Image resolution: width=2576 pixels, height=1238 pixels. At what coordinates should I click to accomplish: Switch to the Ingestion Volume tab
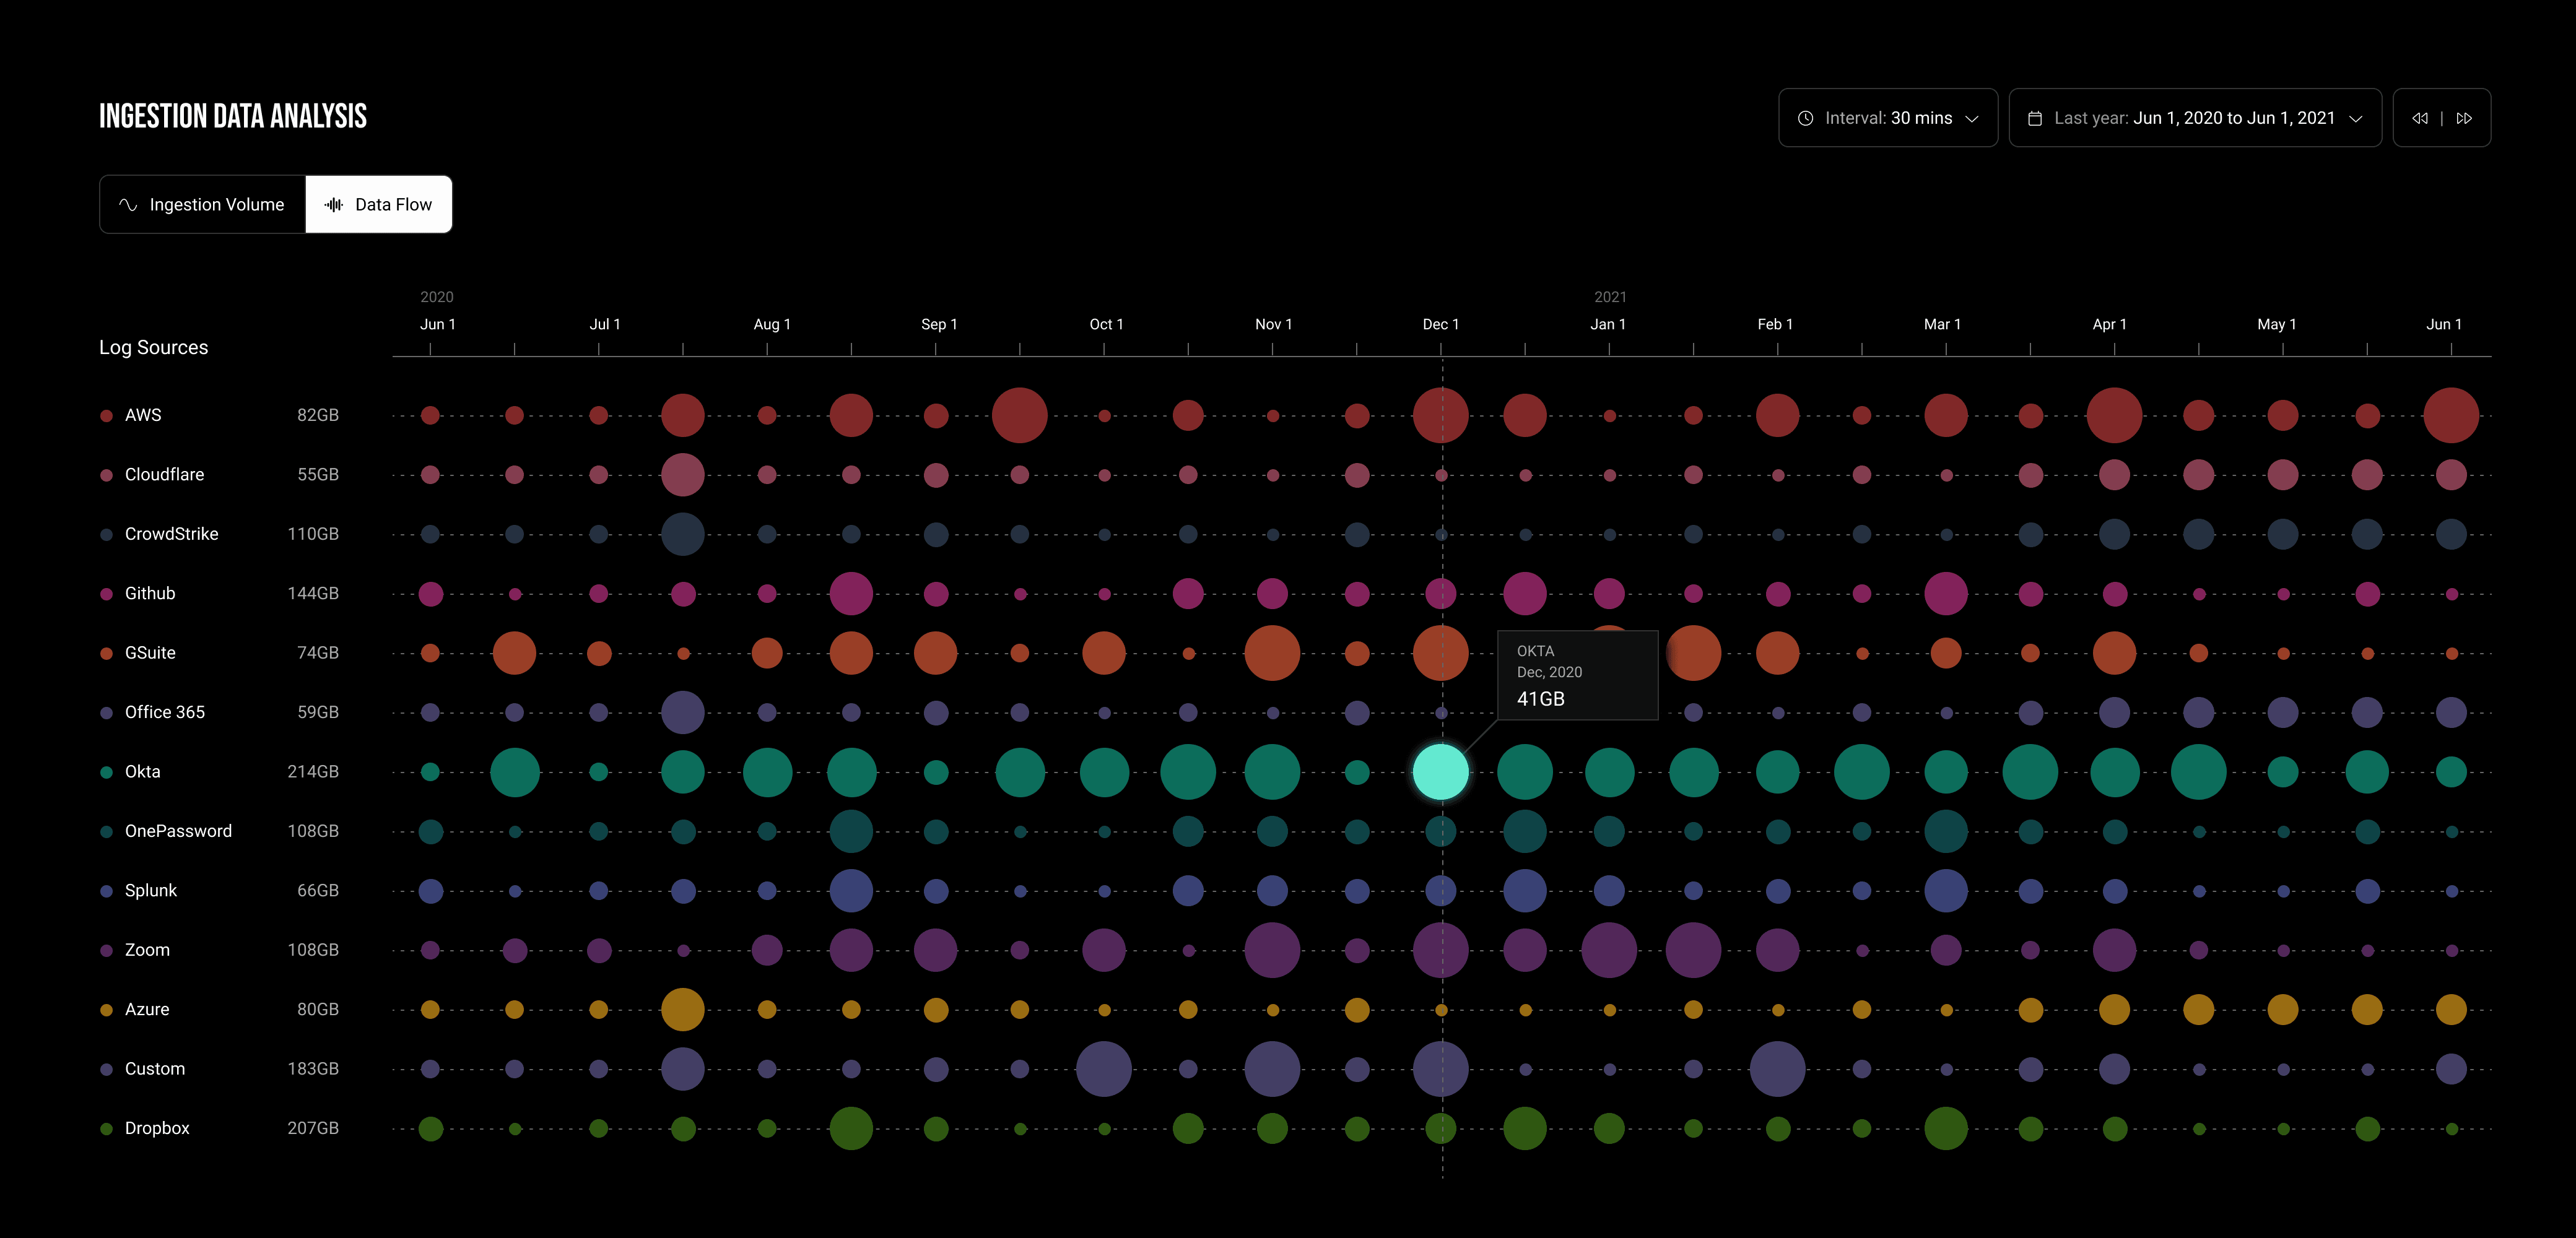tap(202, 204)
